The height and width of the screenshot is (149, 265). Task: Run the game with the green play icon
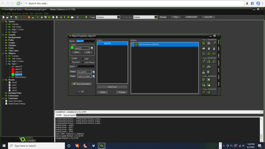21,17
